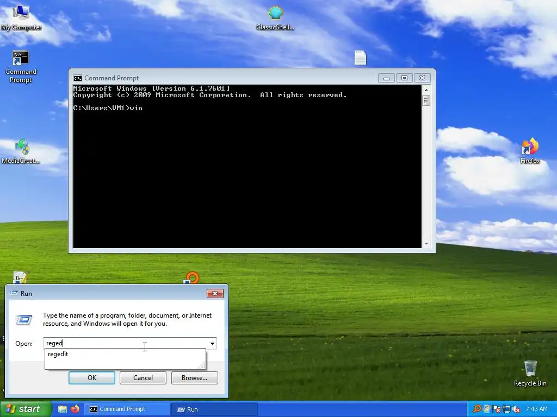
Task: Minimize the Command Prompt window
Action: pos(386,78)
